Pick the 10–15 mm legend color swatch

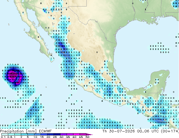click(x=38, y=134)
